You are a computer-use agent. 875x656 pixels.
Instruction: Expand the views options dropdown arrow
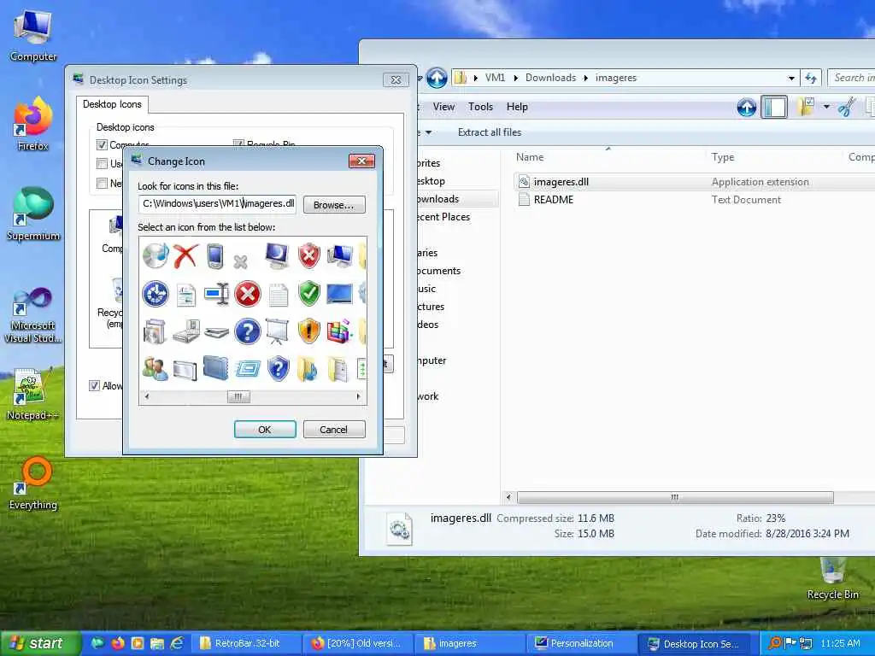coord(826,107)
